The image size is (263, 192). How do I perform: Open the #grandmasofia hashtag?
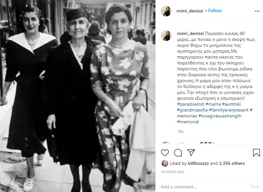(192, 110)
